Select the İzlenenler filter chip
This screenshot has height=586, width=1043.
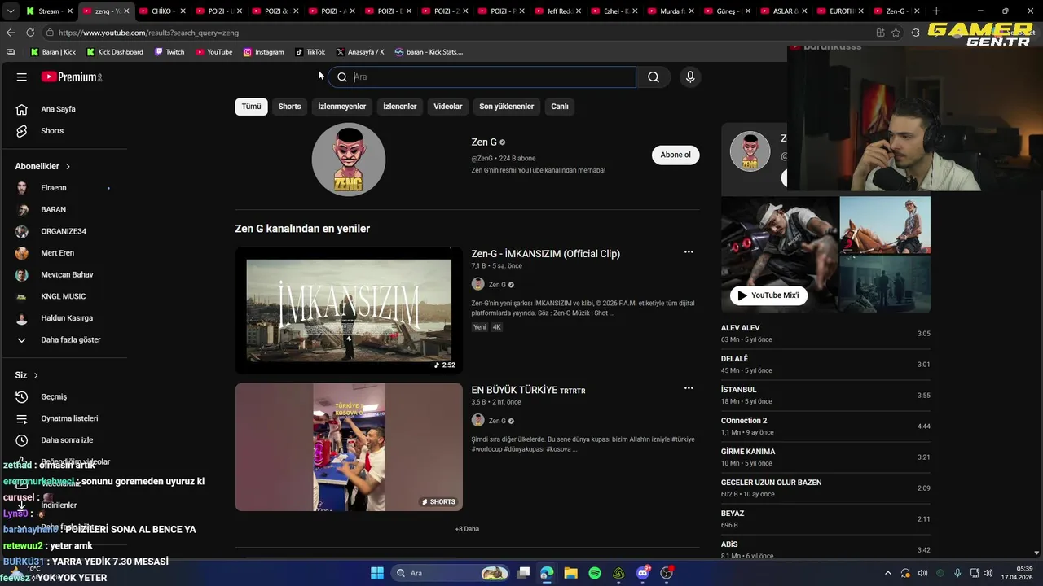coord(400,107)
